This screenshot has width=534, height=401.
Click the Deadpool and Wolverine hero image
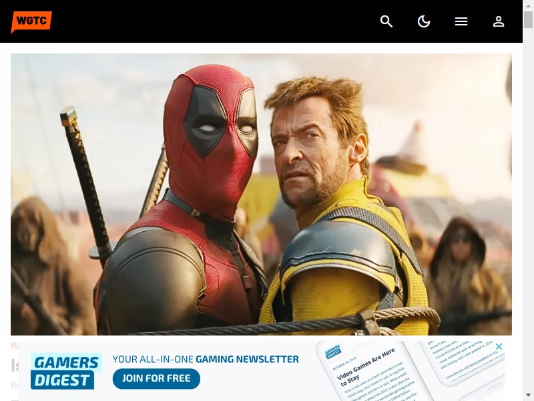click(261, 194)
